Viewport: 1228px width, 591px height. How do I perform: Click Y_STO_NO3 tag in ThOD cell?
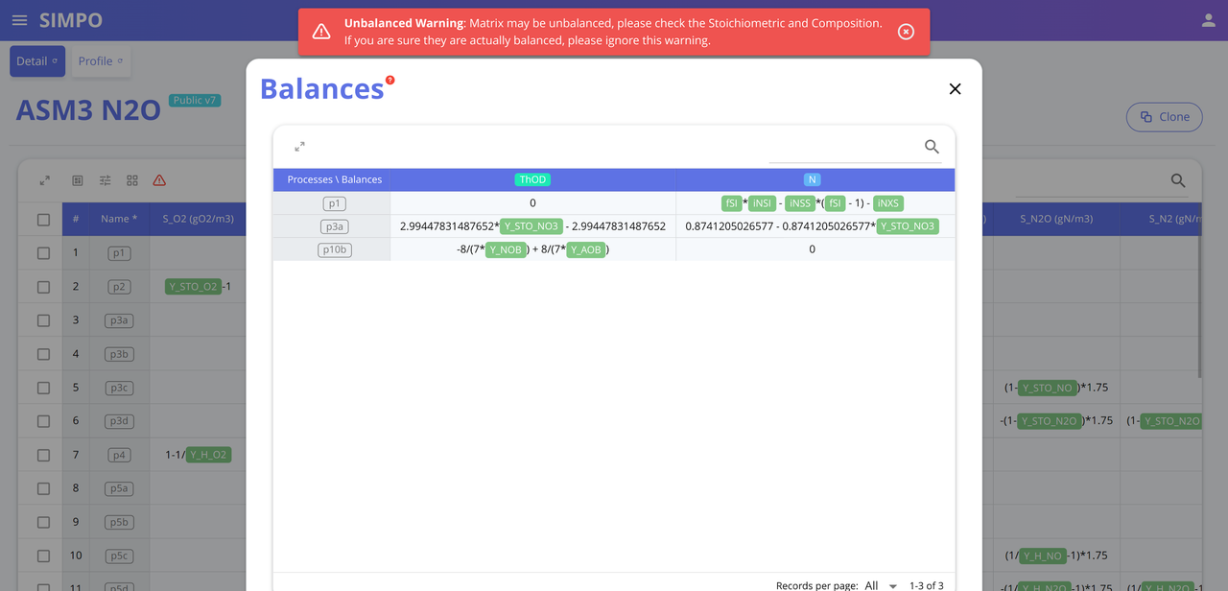[x=531, y=226]
